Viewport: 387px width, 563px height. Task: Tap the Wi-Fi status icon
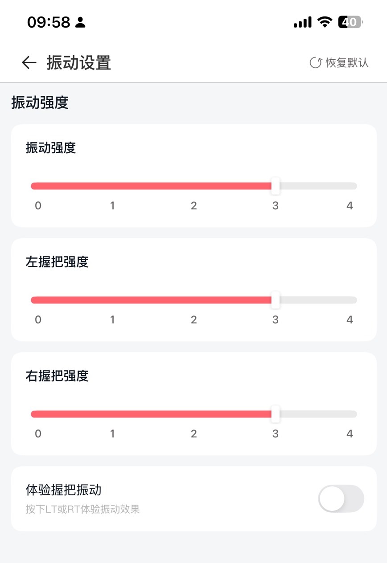pyautogui.click(x=325, y=22)
